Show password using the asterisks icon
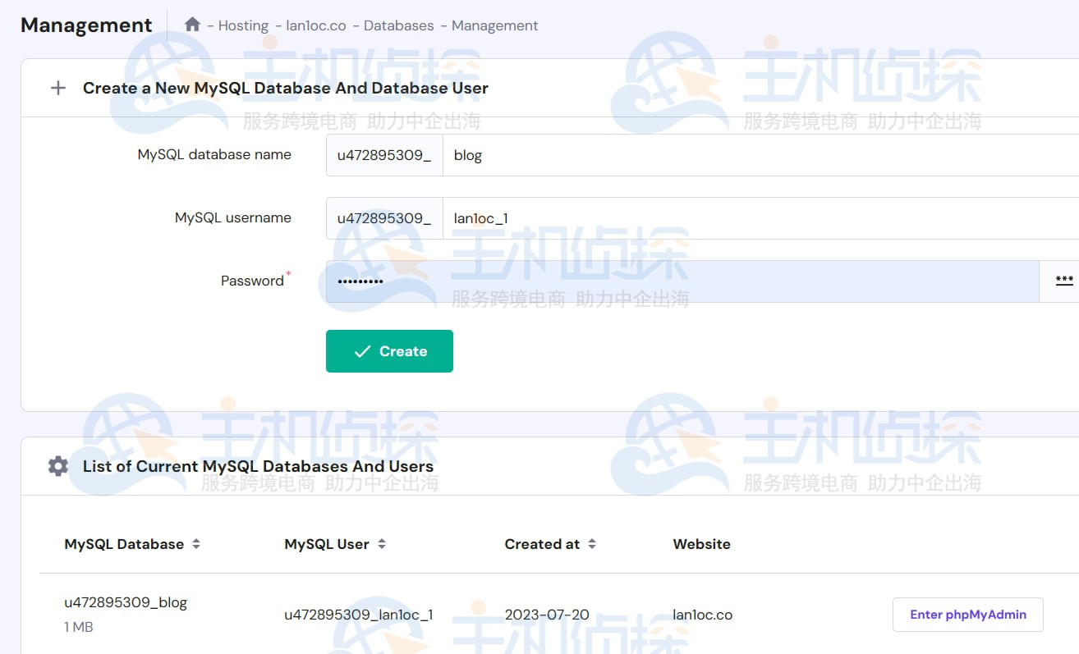This screenshot has width=1079, height=654. pyautogui.click(x=1063, y=281)
